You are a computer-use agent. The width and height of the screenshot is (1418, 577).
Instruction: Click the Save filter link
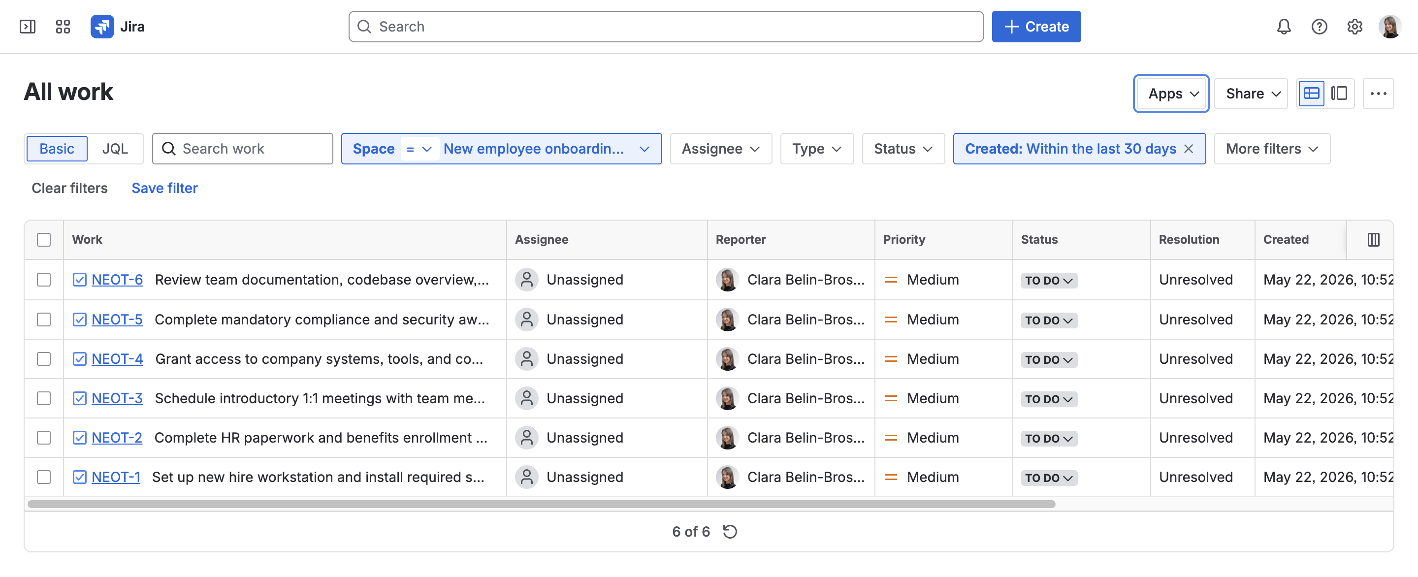click(164, 188)
